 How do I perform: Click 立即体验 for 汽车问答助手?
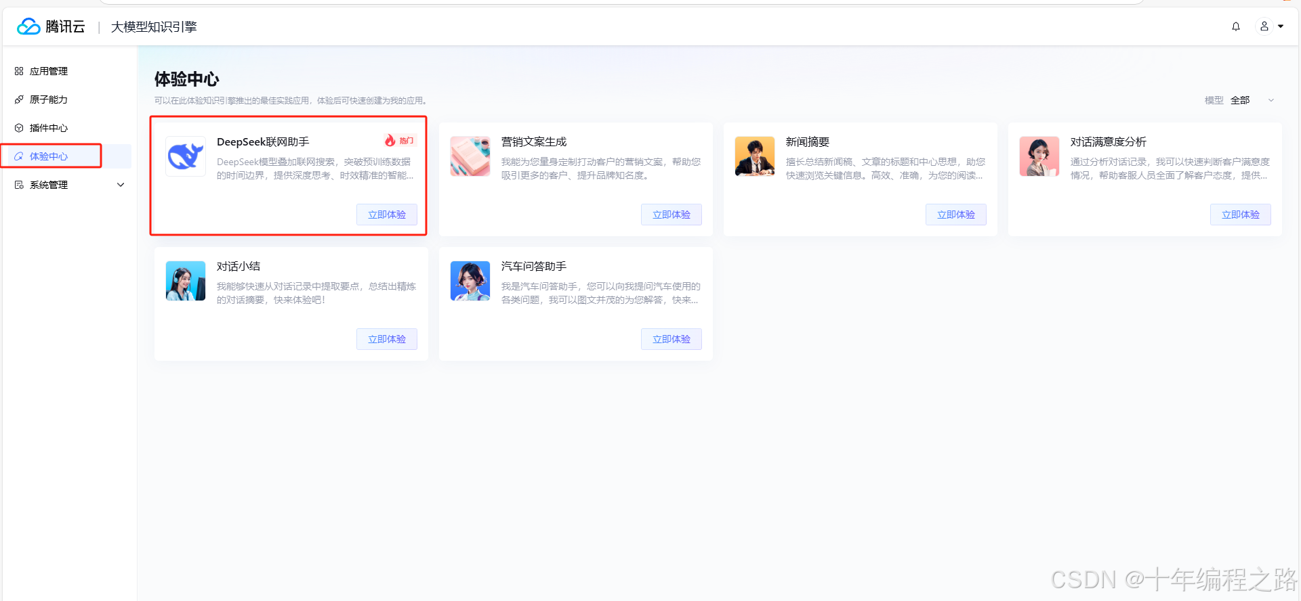point(672,339)
